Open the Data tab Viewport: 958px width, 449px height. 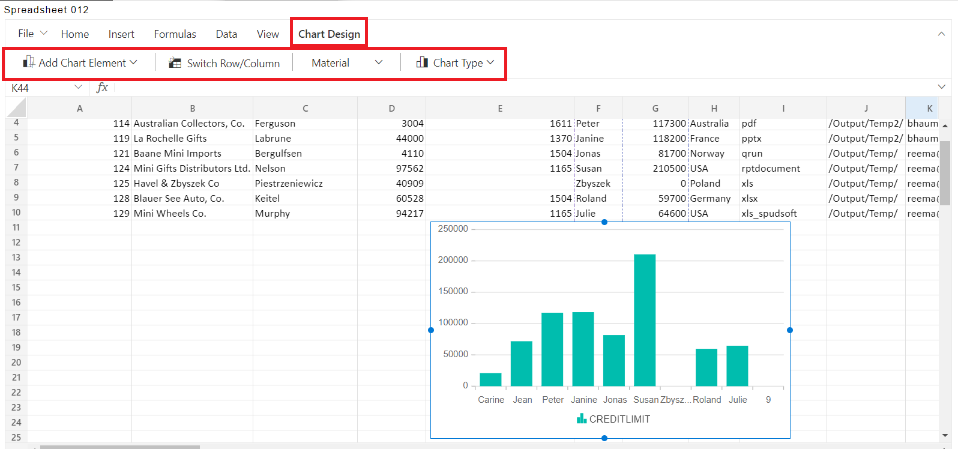pos(226,34)
